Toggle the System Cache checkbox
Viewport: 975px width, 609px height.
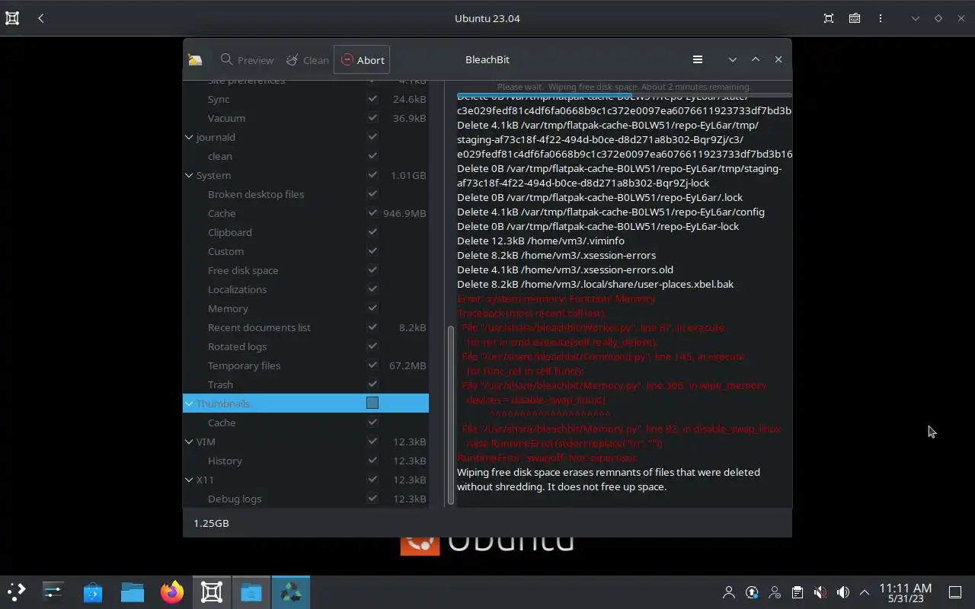coord(372,213)
